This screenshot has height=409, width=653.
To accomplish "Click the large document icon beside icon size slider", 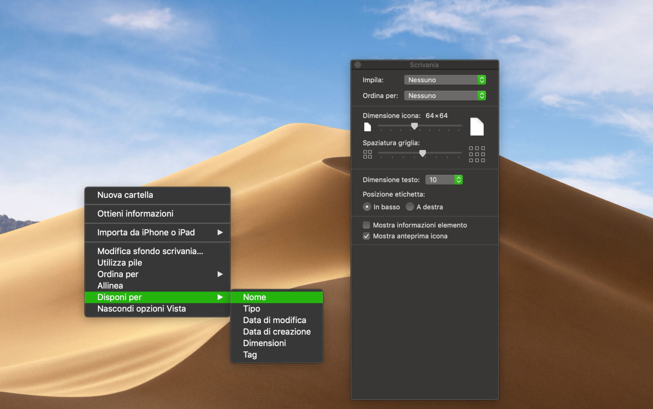I will click(477, 127).
